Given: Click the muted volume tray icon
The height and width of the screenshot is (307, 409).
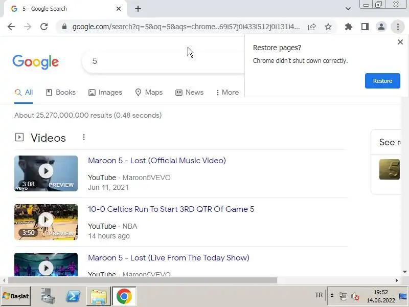Looking at the screenshot, I should pyautogui.click(x=355, y=296).
